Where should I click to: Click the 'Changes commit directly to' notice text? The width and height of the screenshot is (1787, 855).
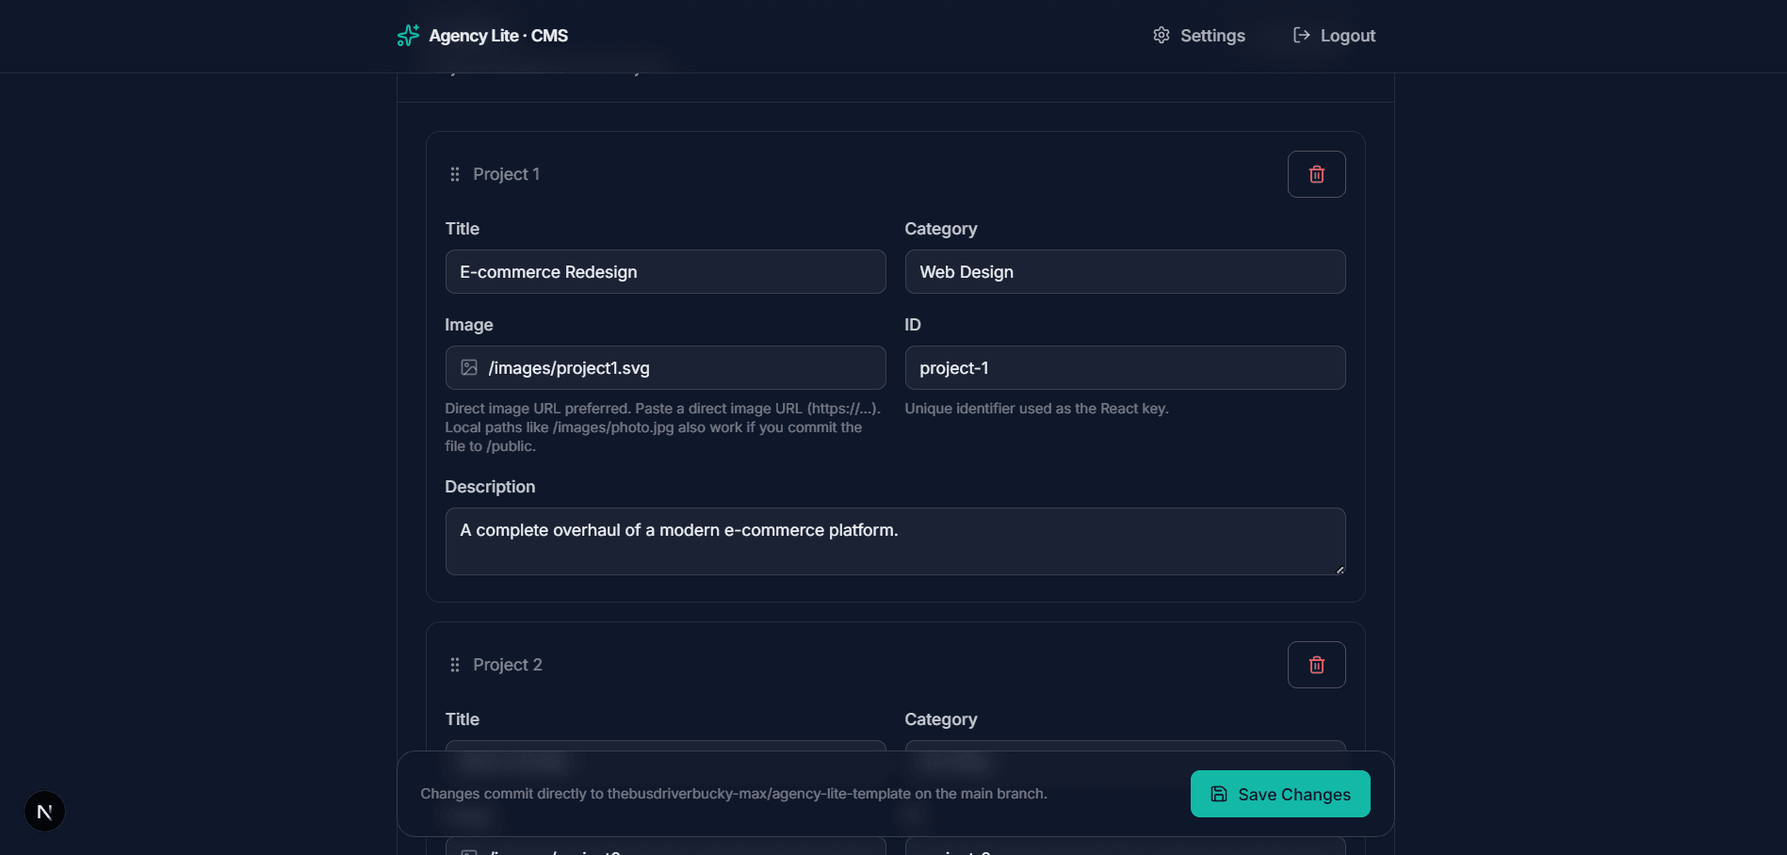coord(734,794)
